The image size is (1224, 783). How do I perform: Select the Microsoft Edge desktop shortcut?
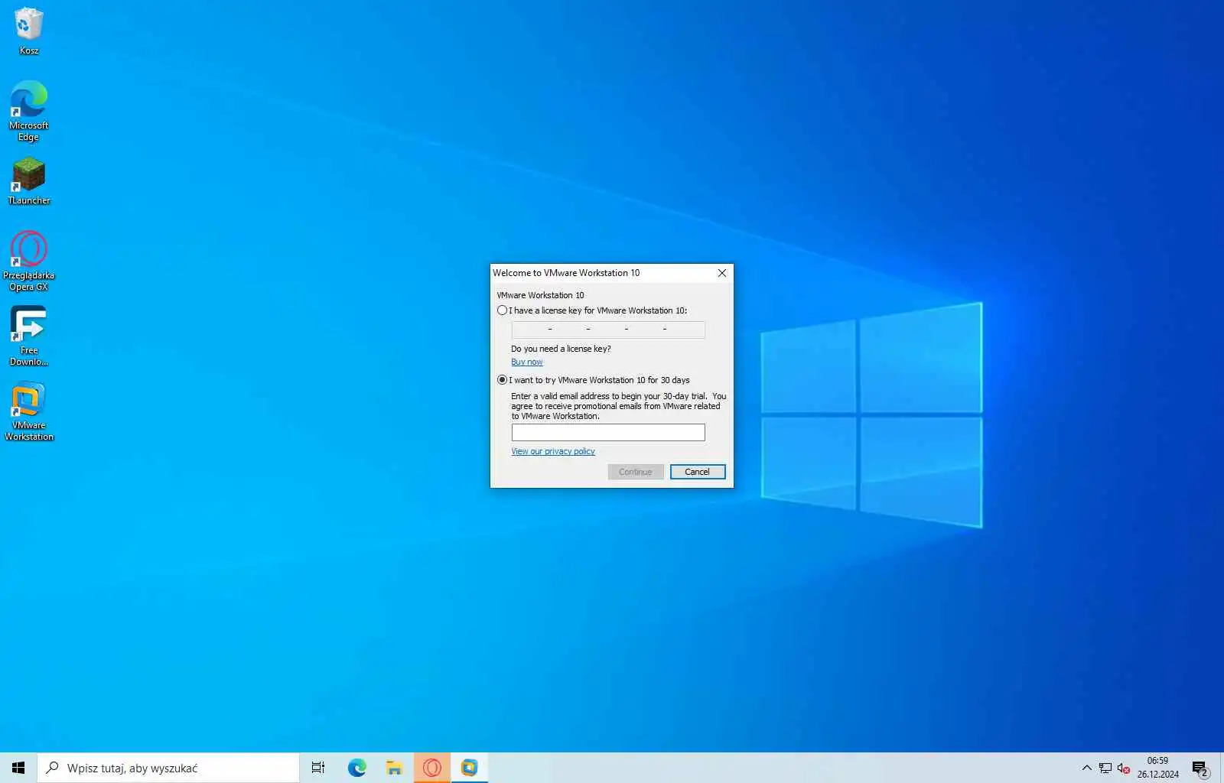(x=28, y=111)
